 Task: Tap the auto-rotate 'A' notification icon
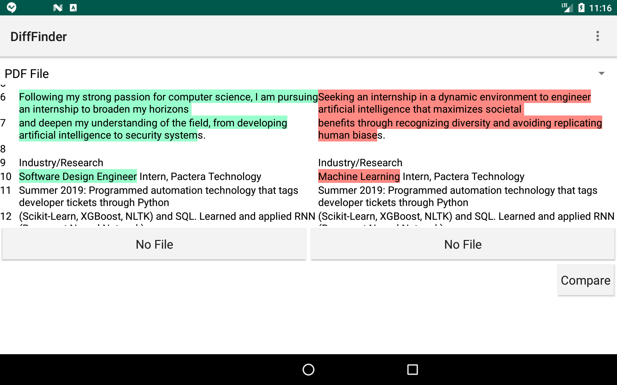coord(73,7)
